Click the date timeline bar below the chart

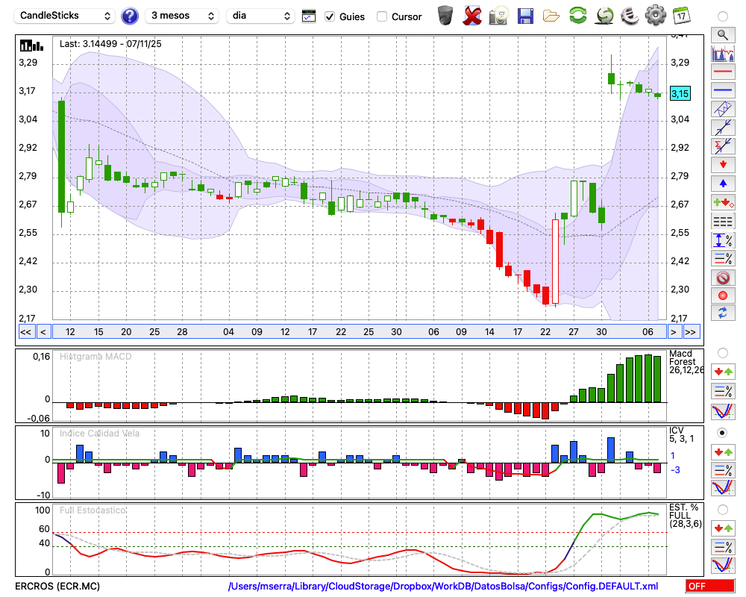[358, 332]
